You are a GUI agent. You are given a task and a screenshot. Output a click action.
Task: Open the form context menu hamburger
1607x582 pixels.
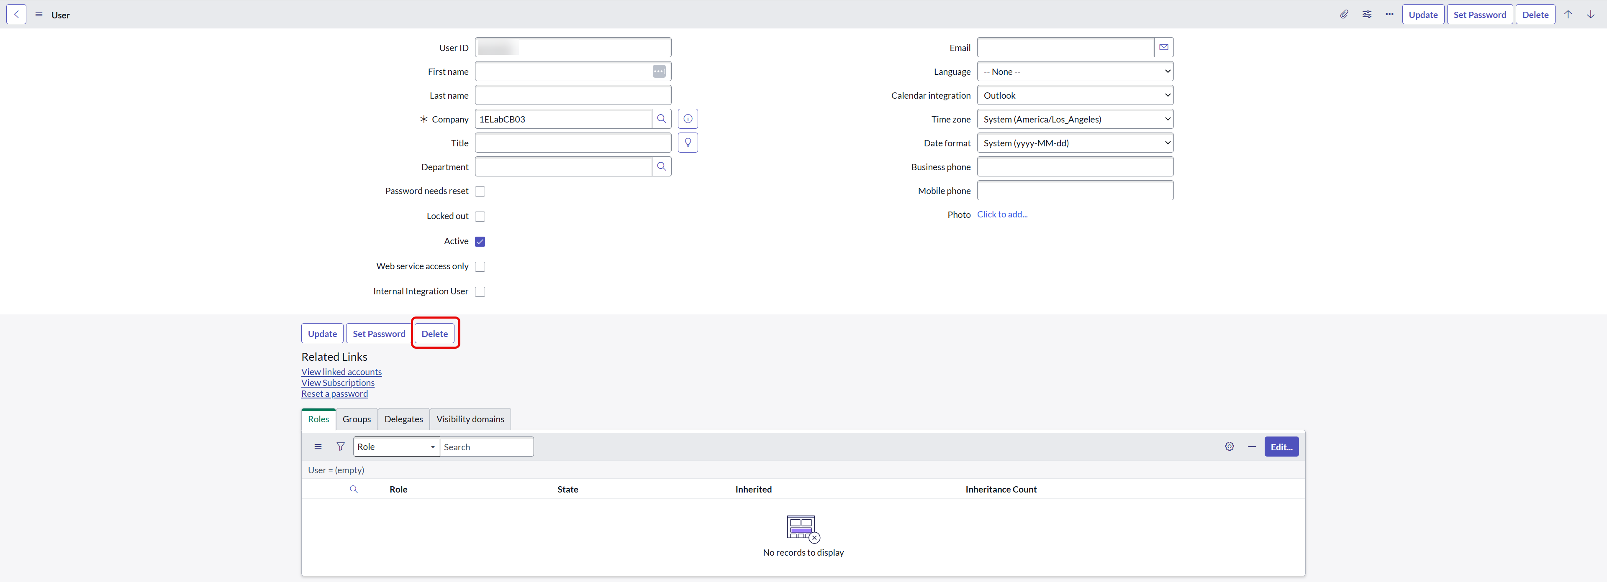pyautogui.click(x=39, y=14)
